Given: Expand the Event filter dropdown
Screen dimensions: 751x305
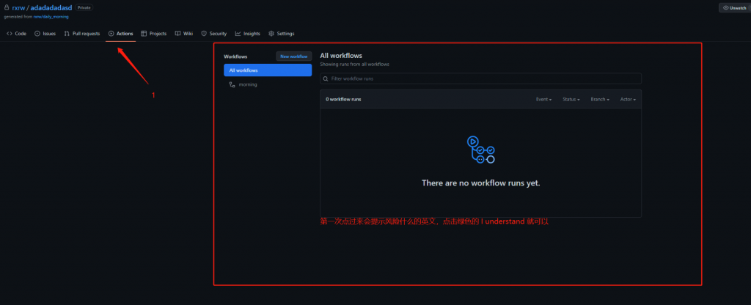Looking at the screenshot, I should [543, 100].
